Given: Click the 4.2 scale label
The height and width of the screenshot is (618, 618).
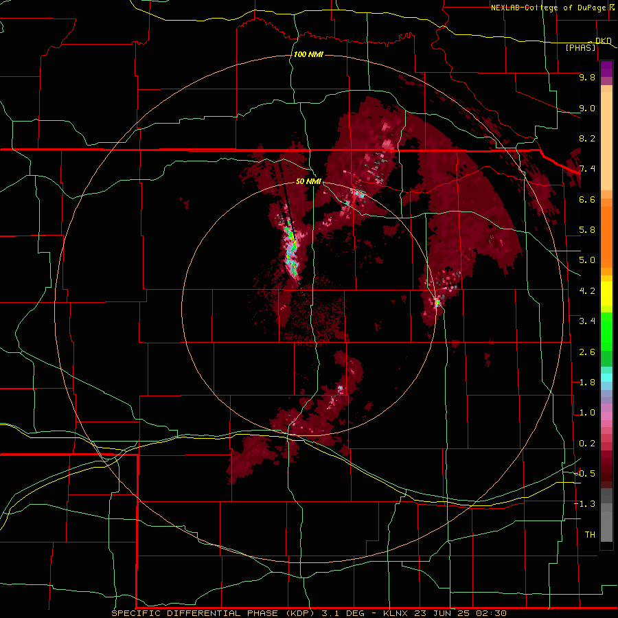Looking at the screenshot, I should (587, 291).
